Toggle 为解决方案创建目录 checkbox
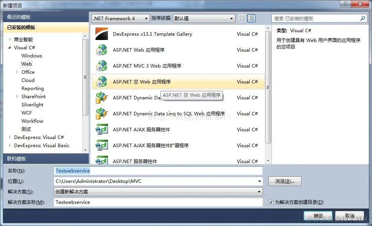 (271, 202)
